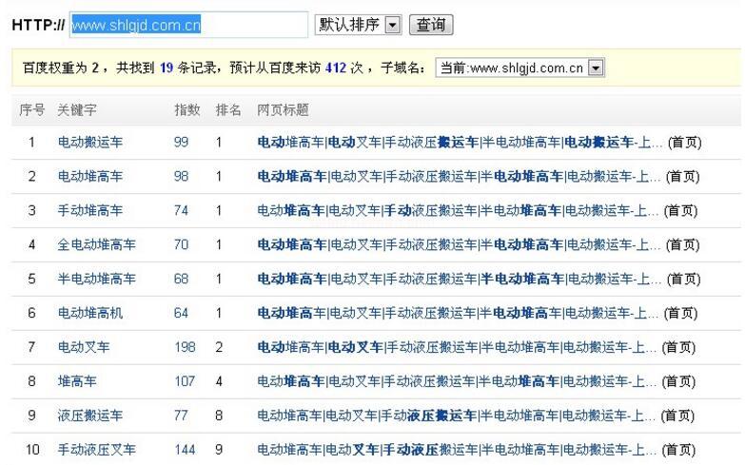
Task: Open keyword 半电动堆高车
Action: point(96,280)
